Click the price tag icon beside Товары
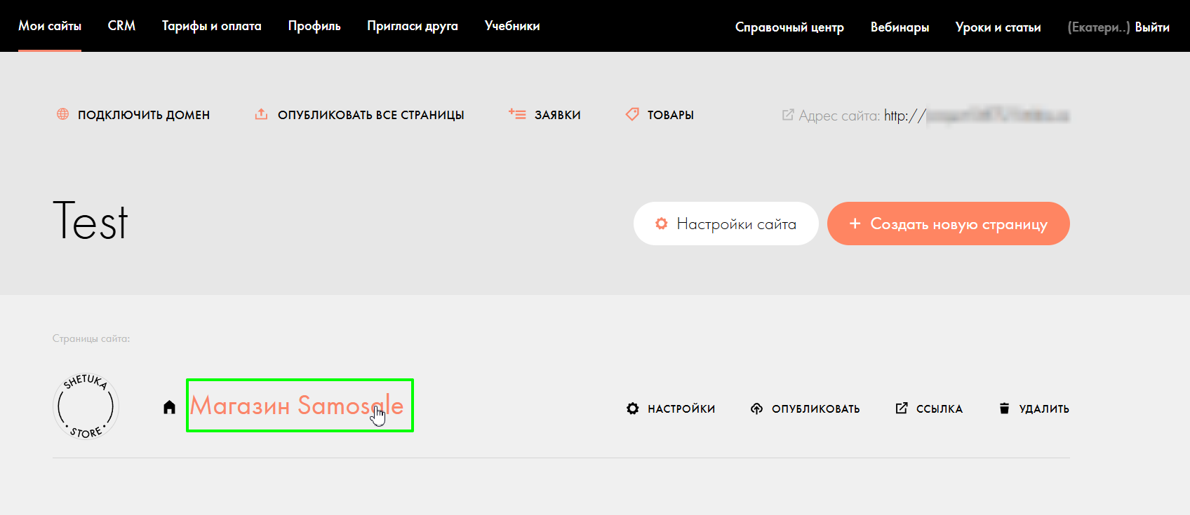Viewport: 1190px width, 515px height. 632,114
